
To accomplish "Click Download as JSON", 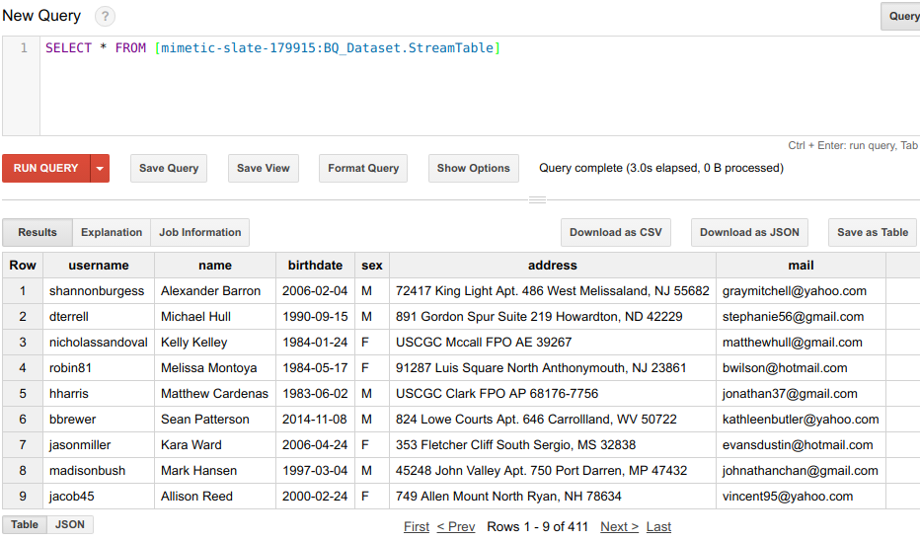I will (749, 232).
